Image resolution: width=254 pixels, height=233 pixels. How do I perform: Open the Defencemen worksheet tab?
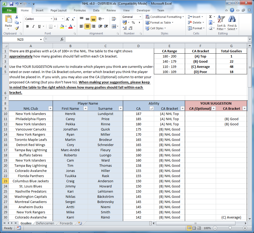click(x=45, y=223)
